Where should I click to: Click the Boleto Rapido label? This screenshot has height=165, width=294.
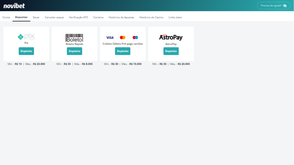click(74, 44)
